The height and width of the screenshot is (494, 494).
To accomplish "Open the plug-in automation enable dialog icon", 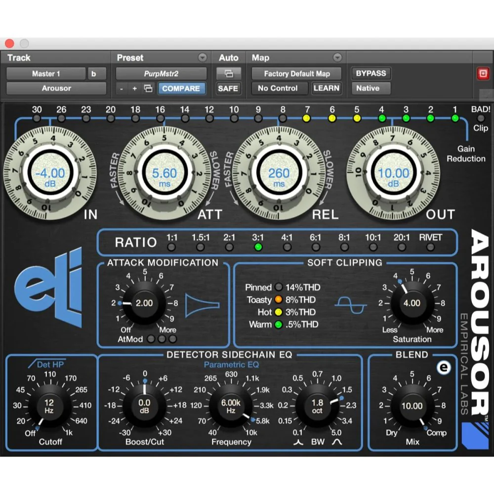I will click(x=229, y=74).
